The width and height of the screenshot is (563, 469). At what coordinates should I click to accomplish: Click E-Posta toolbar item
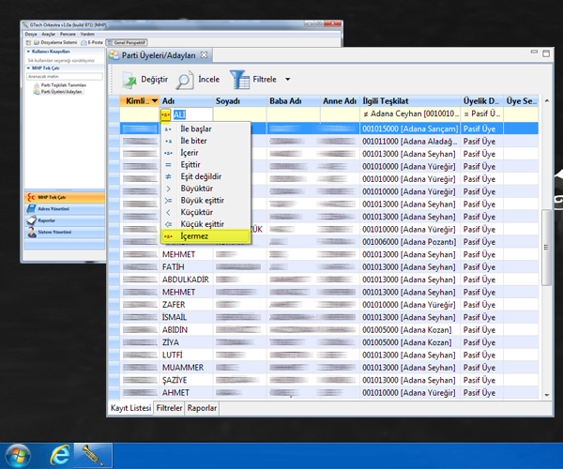[92, 42]
